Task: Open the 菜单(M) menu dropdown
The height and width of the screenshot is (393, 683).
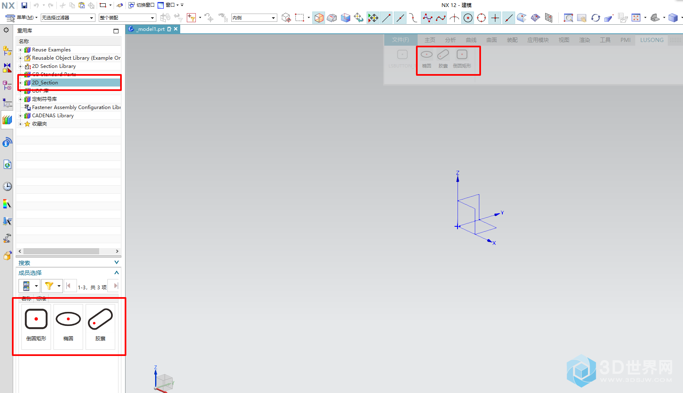Action: 21,18
